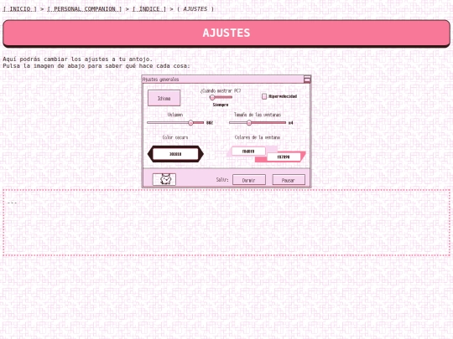This screenshot has width=453, height=339.
Task: Click the Idioma language button
Action: pos(164,98)
